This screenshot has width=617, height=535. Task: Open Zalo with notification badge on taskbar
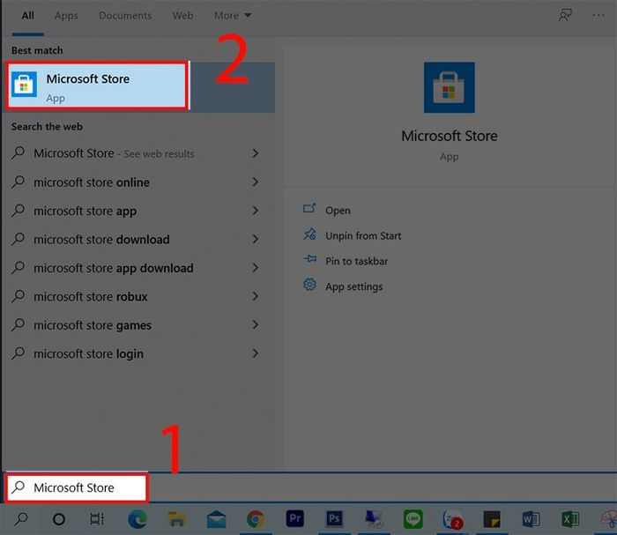452,520
